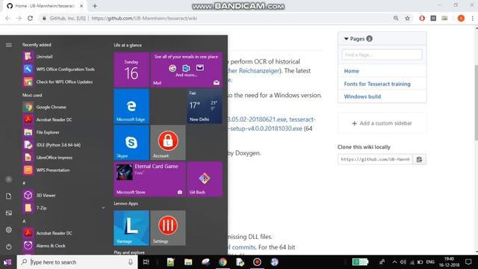Click the Chrome address bar
This screenshot has width=478, height=269.
(x=214, y=18)
